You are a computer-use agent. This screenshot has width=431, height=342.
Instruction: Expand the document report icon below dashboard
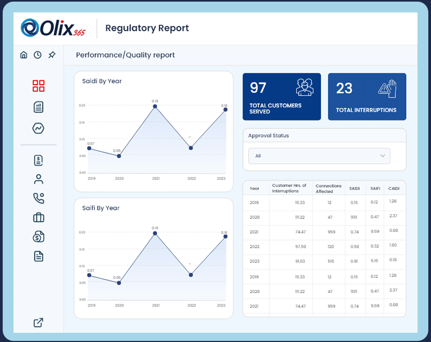(38, 107)
